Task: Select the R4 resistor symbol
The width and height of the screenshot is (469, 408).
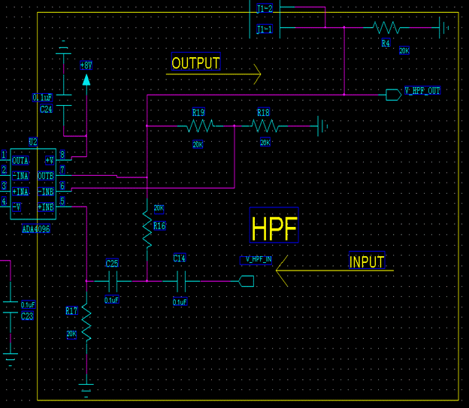Action: tap(386, 28)
